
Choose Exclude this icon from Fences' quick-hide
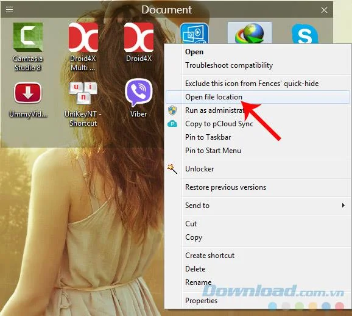(258, 84)
